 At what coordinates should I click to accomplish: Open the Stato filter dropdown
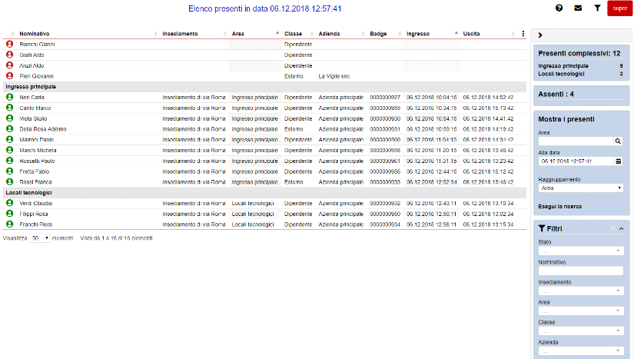click(580, 251)
